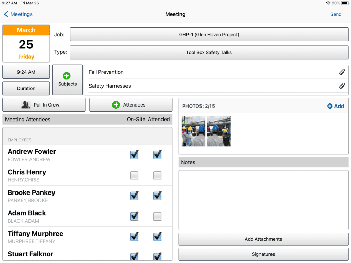Mark Adam Black as Attended
351x263 pixels.
[x=157, y=216]
